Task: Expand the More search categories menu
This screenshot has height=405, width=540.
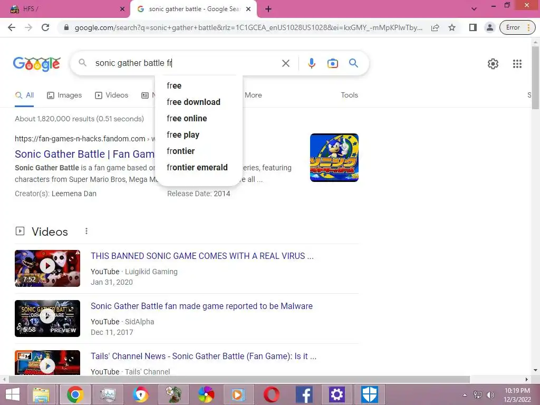Action: coord(253,95)
